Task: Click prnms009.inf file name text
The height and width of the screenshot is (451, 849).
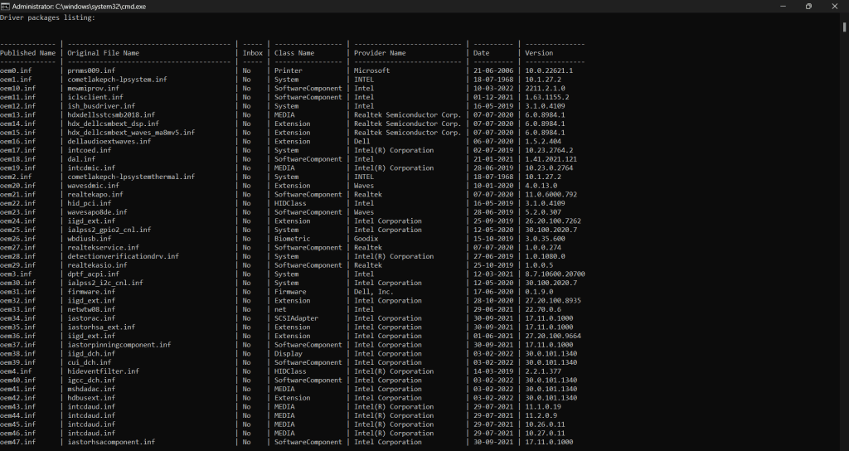Action: [91, 71]
